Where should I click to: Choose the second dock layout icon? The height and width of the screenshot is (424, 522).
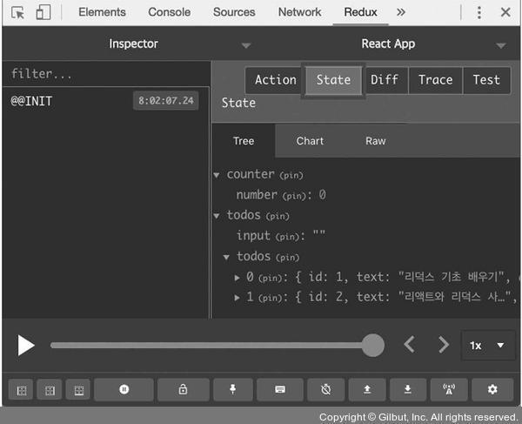pos(50,389)
